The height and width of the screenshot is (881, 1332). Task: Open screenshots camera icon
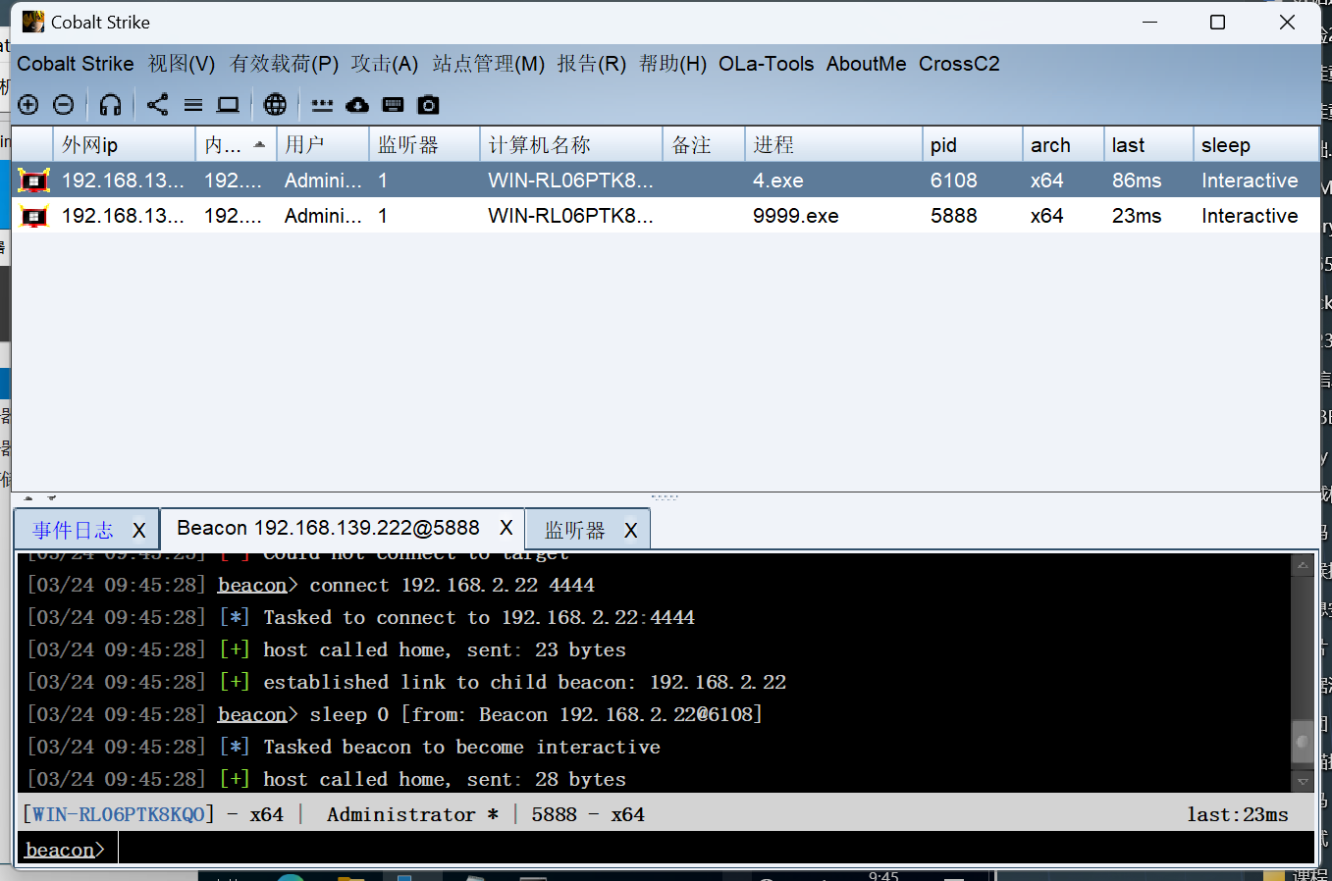pos(428,105)
